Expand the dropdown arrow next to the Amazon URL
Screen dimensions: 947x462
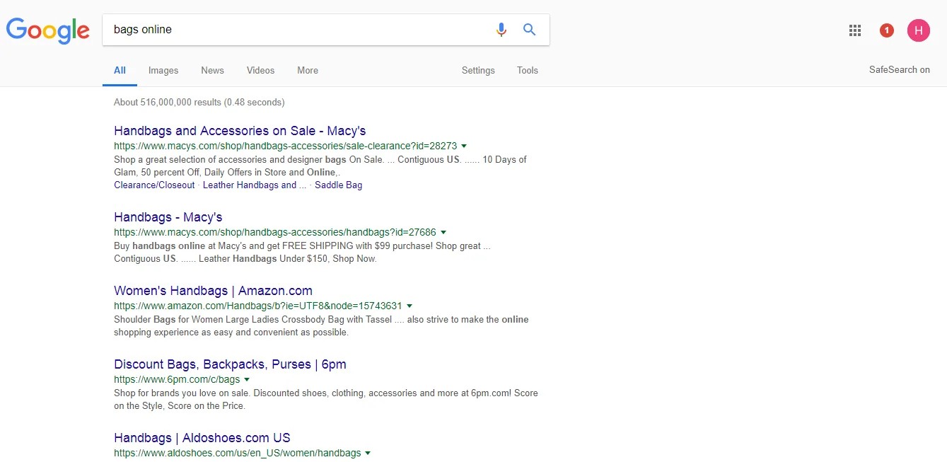point(410,306)
